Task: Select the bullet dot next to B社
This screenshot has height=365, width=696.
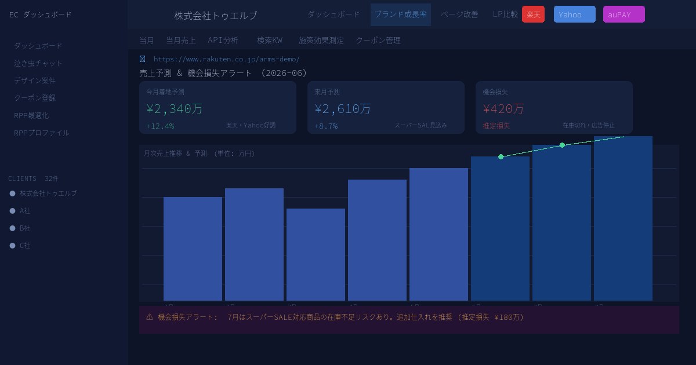Action: coord(13,228)
